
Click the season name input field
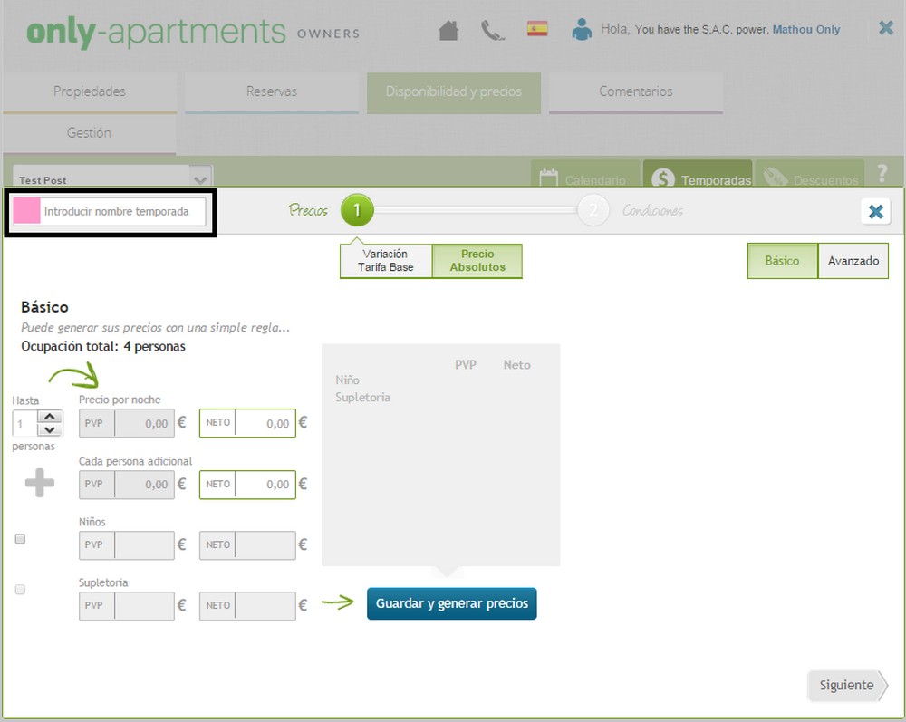pos(122,212)
